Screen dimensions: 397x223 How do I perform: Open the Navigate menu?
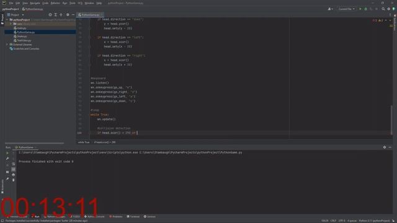tap(35, 3)
